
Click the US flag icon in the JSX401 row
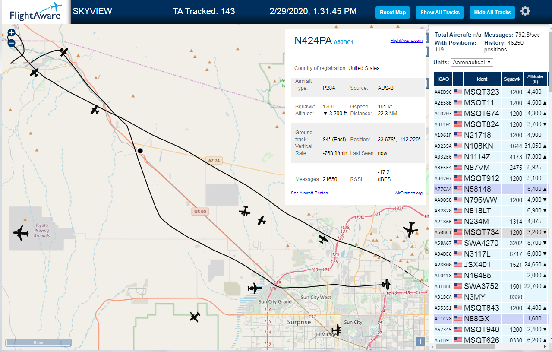click(458, 265)
